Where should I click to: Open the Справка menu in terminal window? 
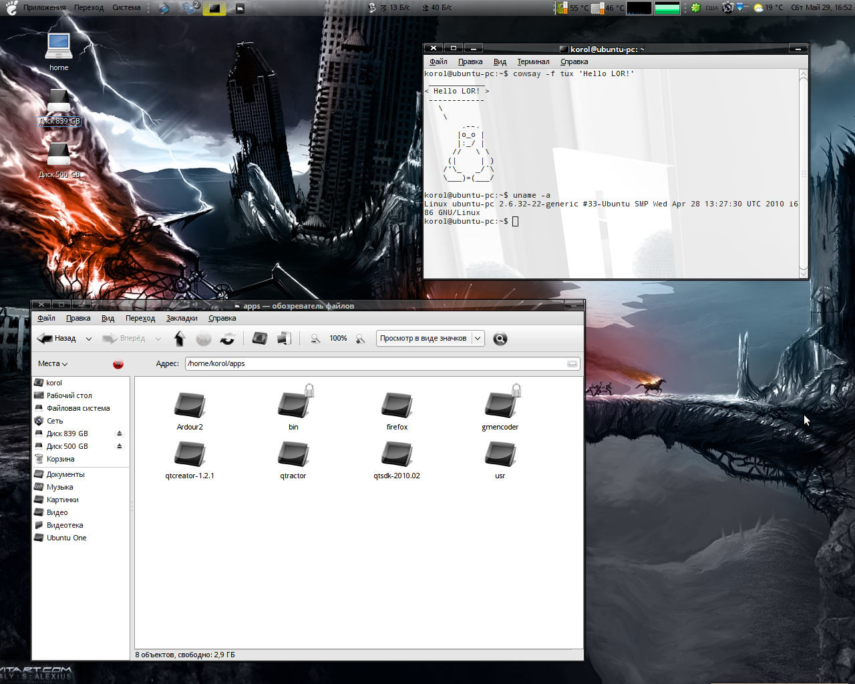pyautogui.click(x=574, y=62)
